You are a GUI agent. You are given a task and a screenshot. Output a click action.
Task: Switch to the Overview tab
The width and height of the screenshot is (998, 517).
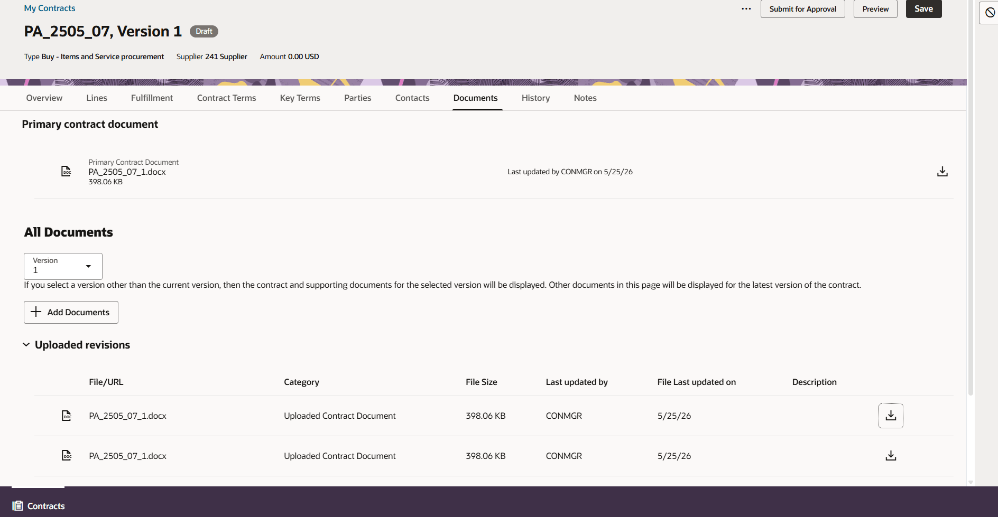tap(44, 98)
